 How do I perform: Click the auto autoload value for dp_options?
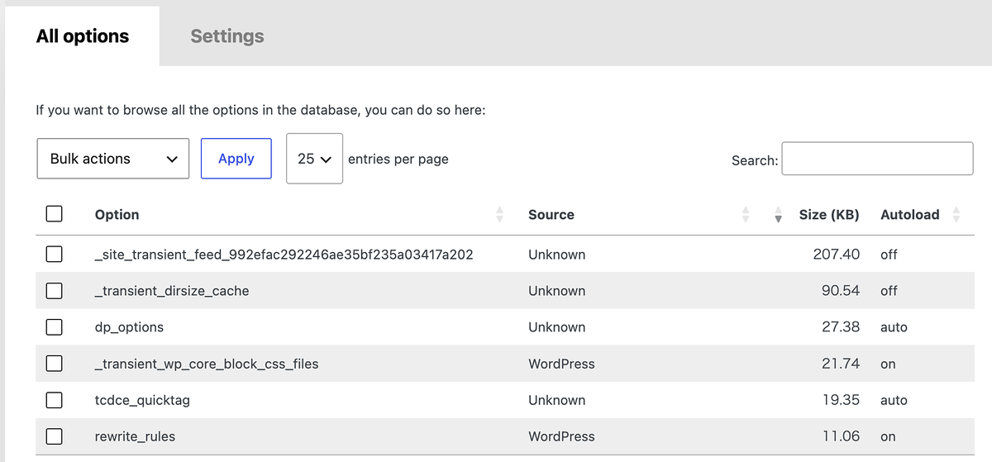(x=894, y=327)
